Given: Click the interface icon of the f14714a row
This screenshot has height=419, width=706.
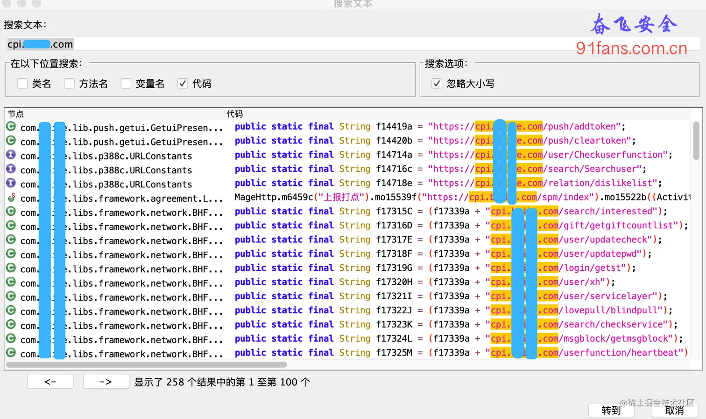Looking at the screenshot, I should pyautogui.click(x=11, y=155).
